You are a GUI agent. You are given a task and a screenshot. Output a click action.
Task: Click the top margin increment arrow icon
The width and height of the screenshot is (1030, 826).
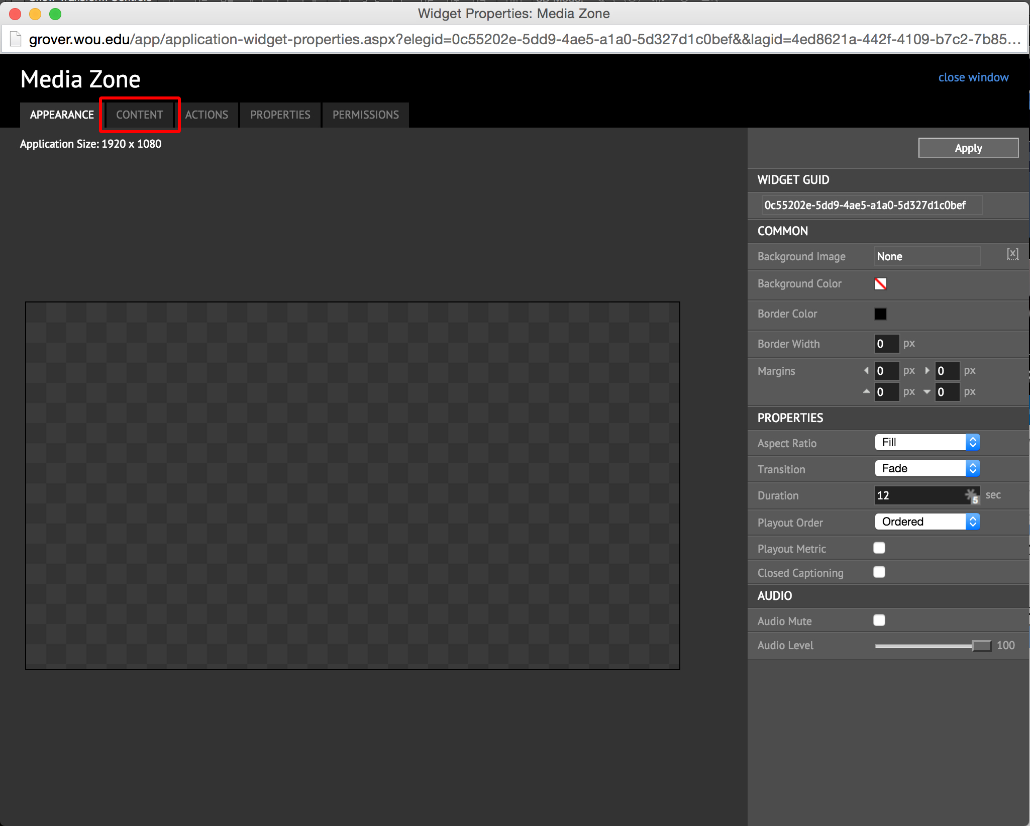[868, 391]
